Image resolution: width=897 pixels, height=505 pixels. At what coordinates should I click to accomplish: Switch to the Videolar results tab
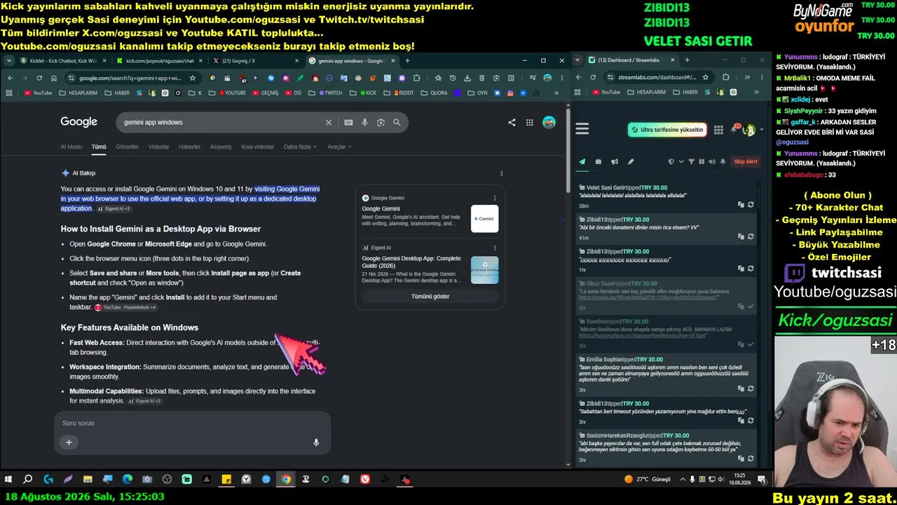point(158,147)
